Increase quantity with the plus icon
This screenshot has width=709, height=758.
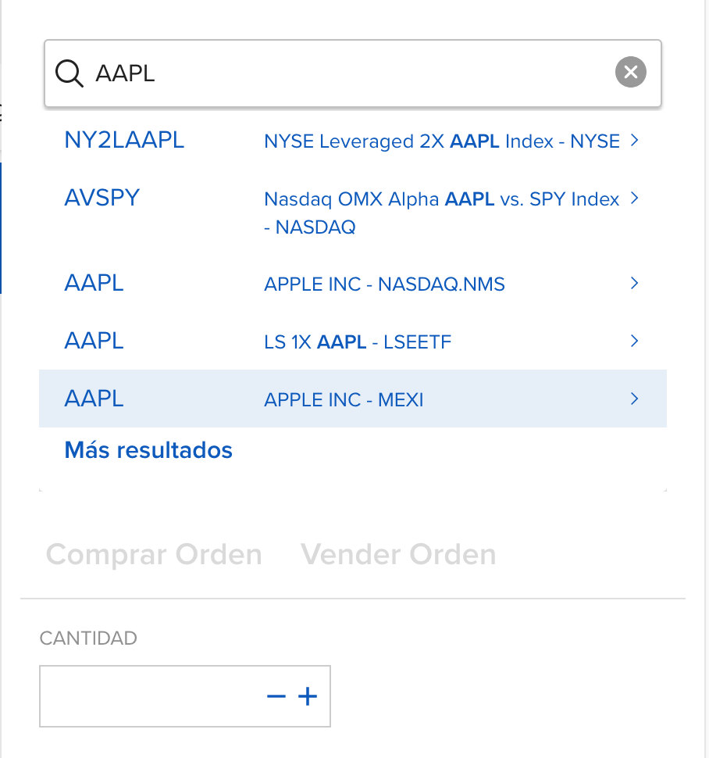click(307, 696)
